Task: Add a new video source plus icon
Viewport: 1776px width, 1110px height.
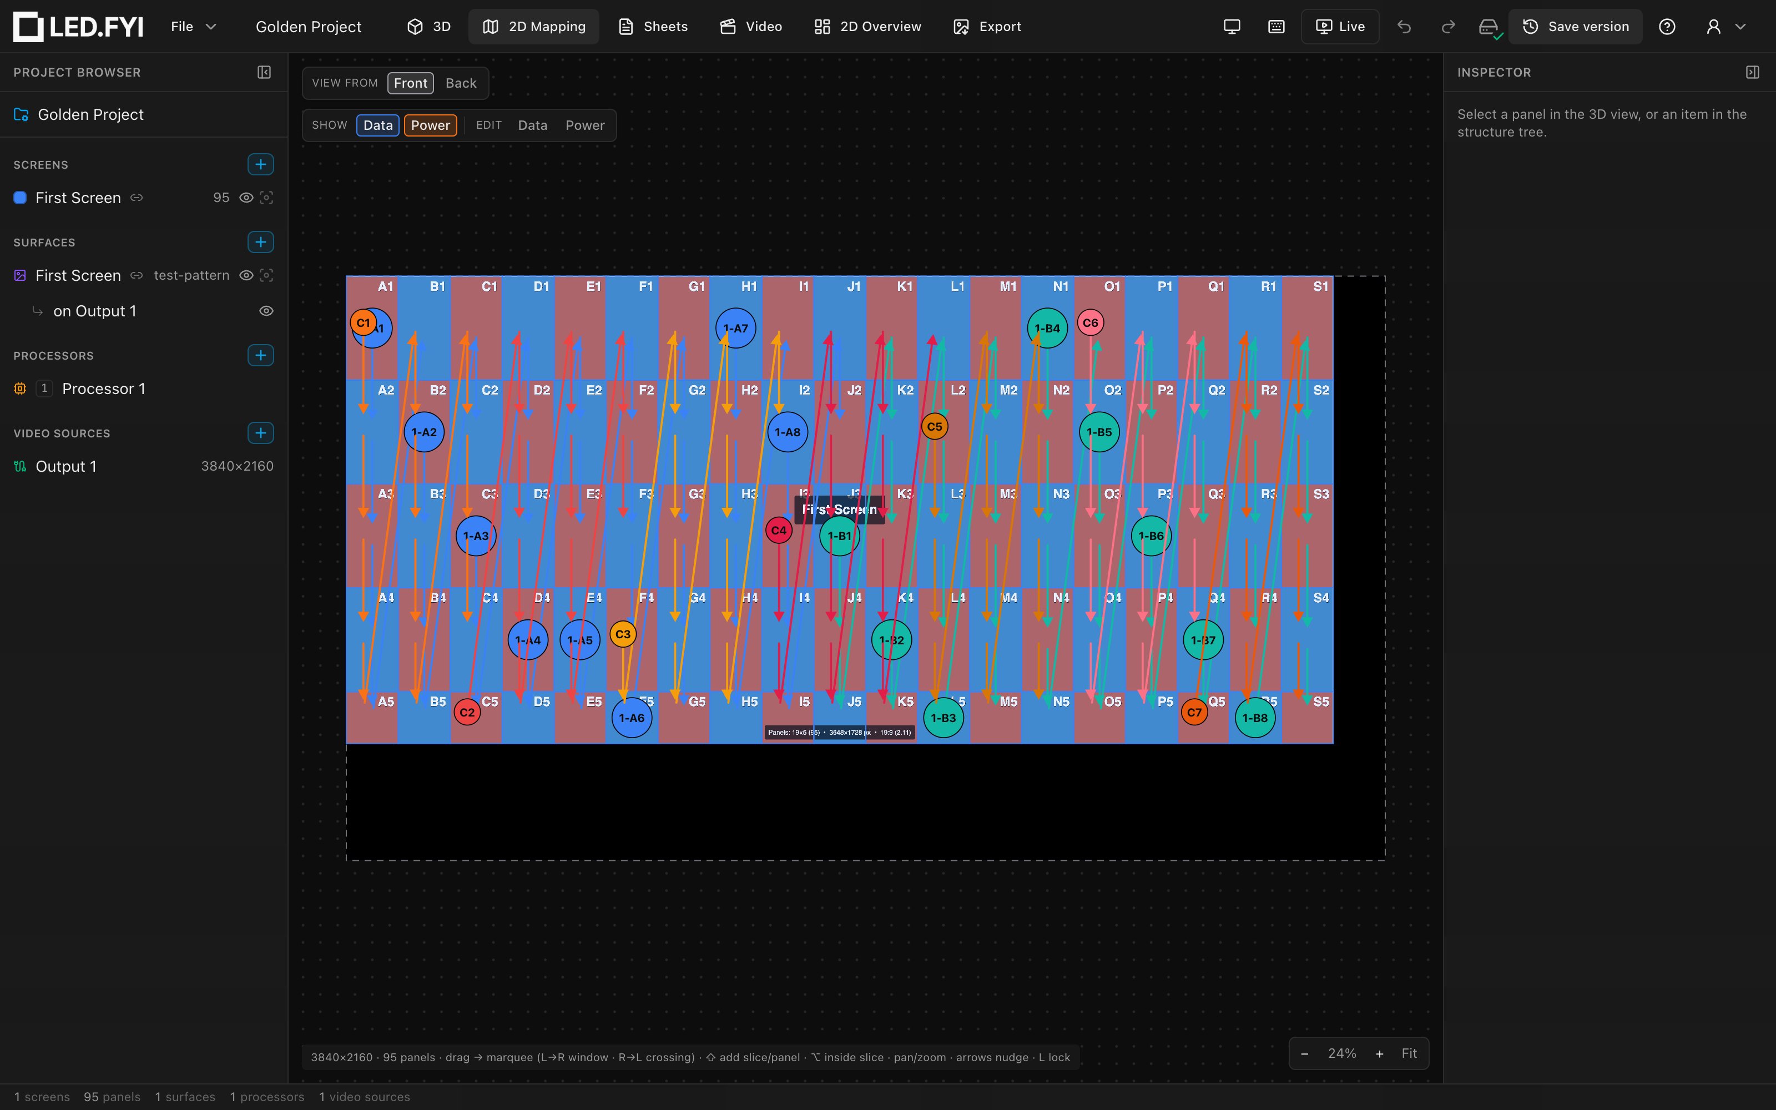Action: [260, 433]
